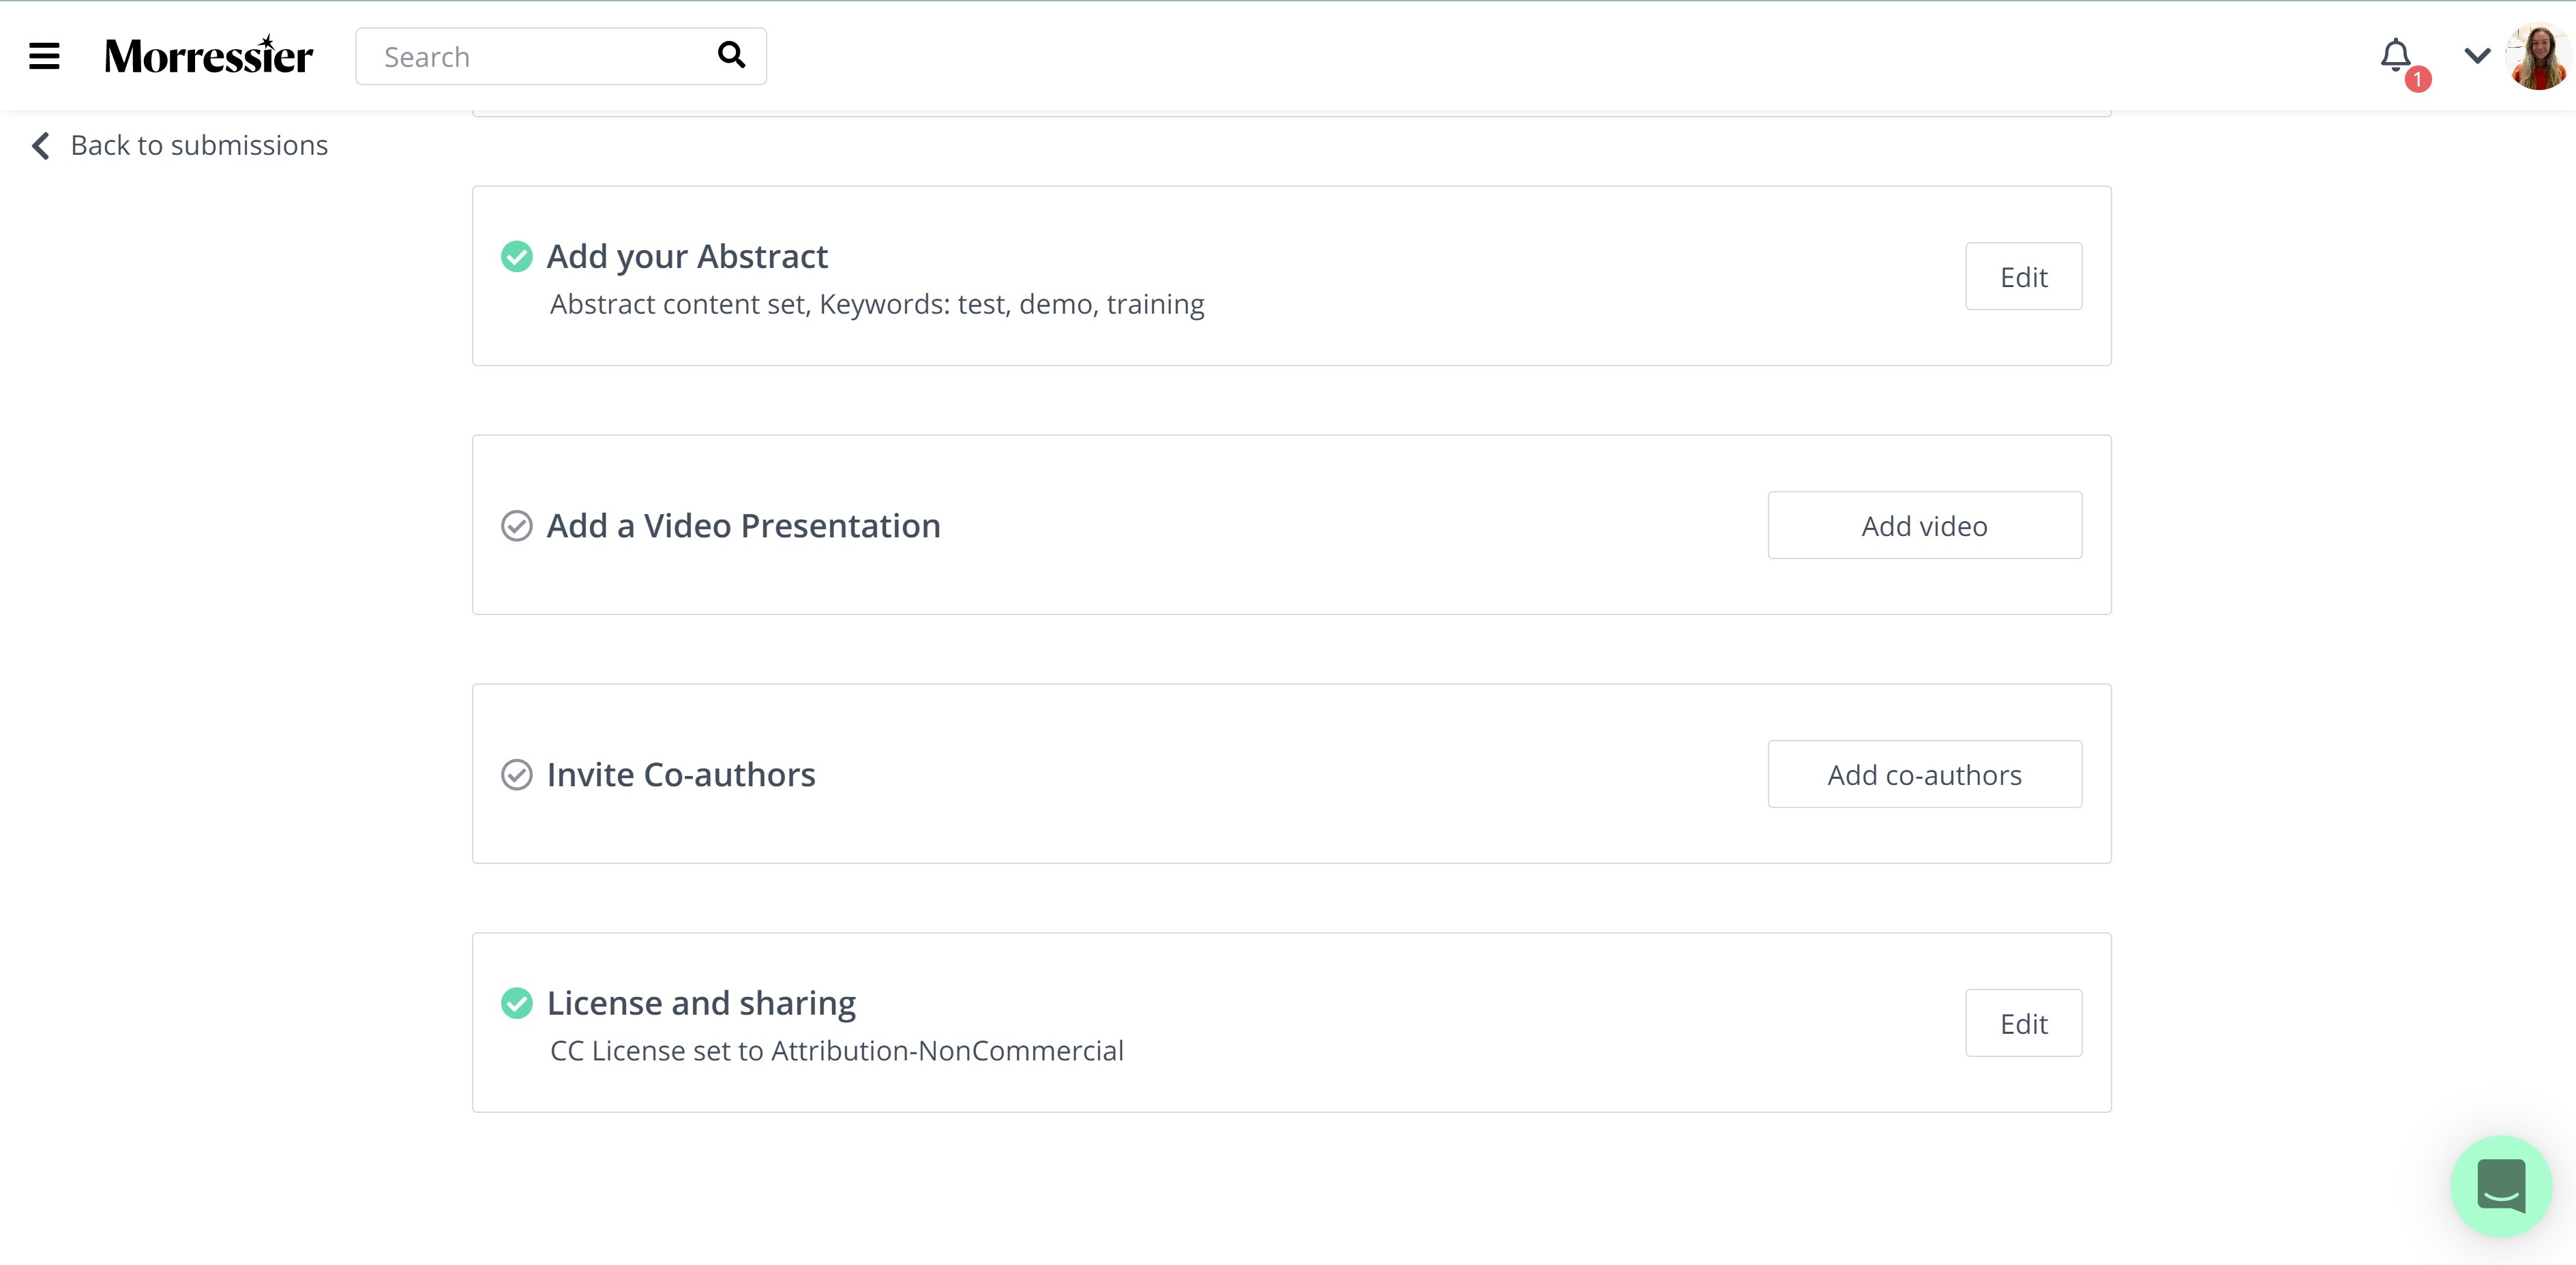2576x1265 pixels.
Task: Open the user profile avatar
Action: tap(2540, 56)
